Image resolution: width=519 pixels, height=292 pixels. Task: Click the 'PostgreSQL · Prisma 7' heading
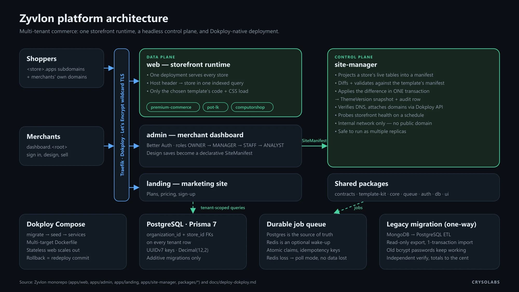(x=181, y=224)
